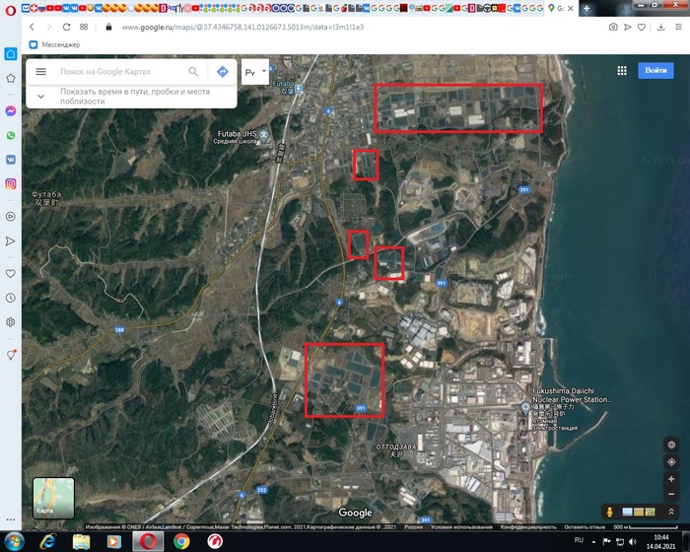
Task: Add page to bookmarks via heart icon
Action: [x=642, y=27]
